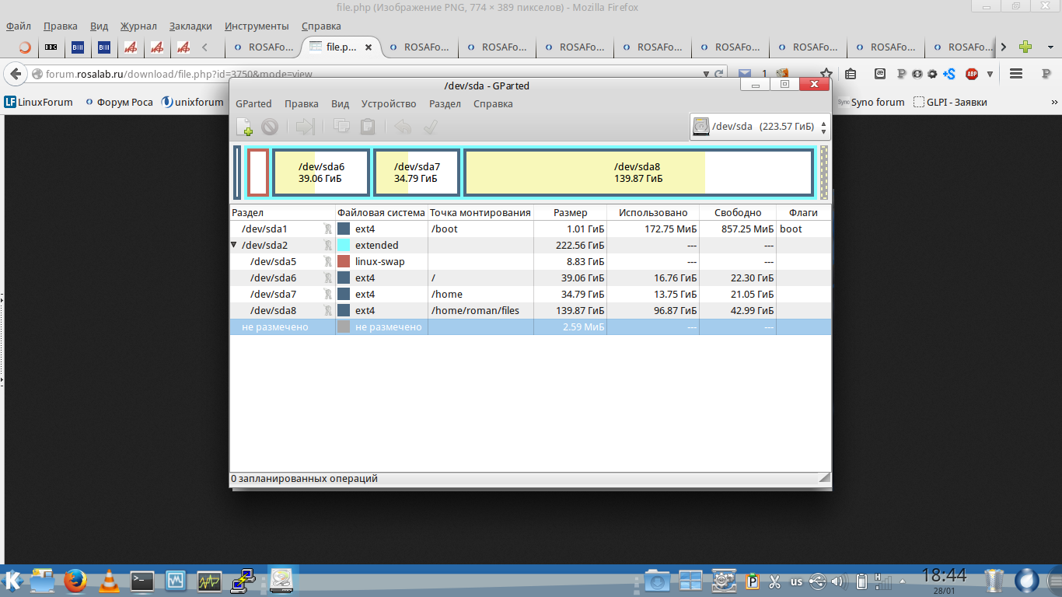
Task: Open Firefox's hamburger menu
Action: coord(1015,75)
